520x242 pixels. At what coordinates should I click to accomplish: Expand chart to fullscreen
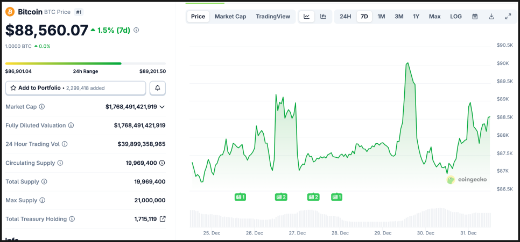coord(508,17)
